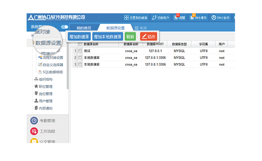This screenshot has height=161, width=262.
Task: Switch to the 数据源设置 tab
Action: point(115,28)
